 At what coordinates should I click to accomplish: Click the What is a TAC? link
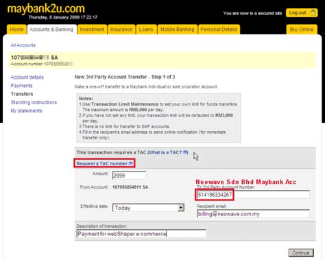pyautogui.click(x=165, y=152)
